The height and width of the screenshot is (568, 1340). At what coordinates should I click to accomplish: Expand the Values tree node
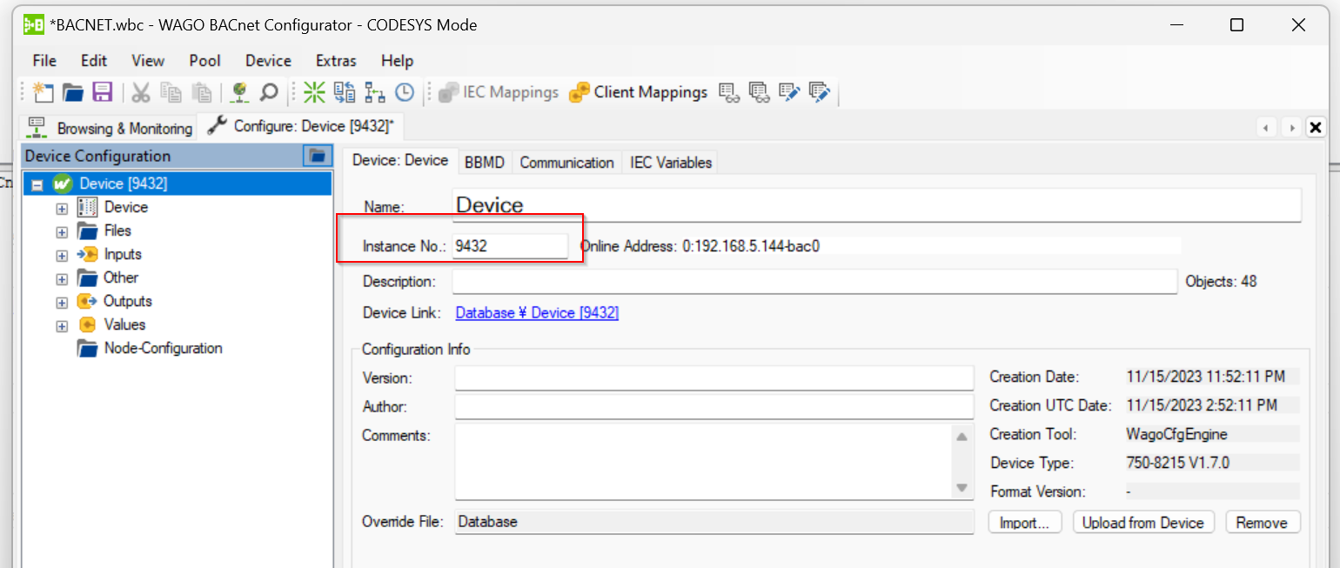pos(62,325)
